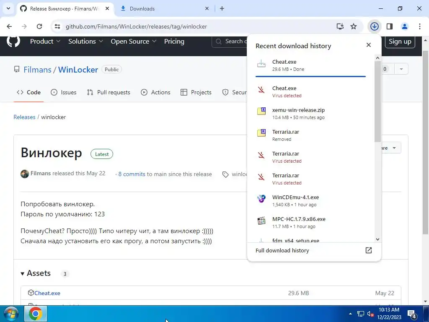Open the site information icon in address bar
The image size is (429, 322).
coord(57,26)
